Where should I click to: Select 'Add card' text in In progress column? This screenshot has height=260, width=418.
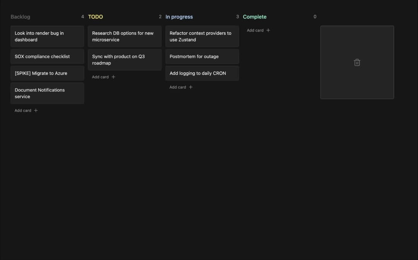178,87
